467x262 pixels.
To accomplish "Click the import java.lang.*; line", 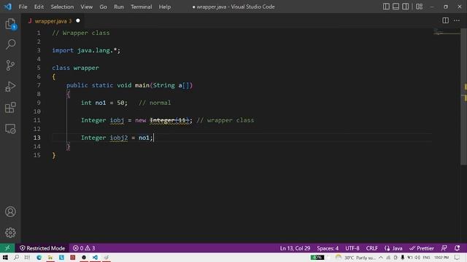I will coord(86,50).
